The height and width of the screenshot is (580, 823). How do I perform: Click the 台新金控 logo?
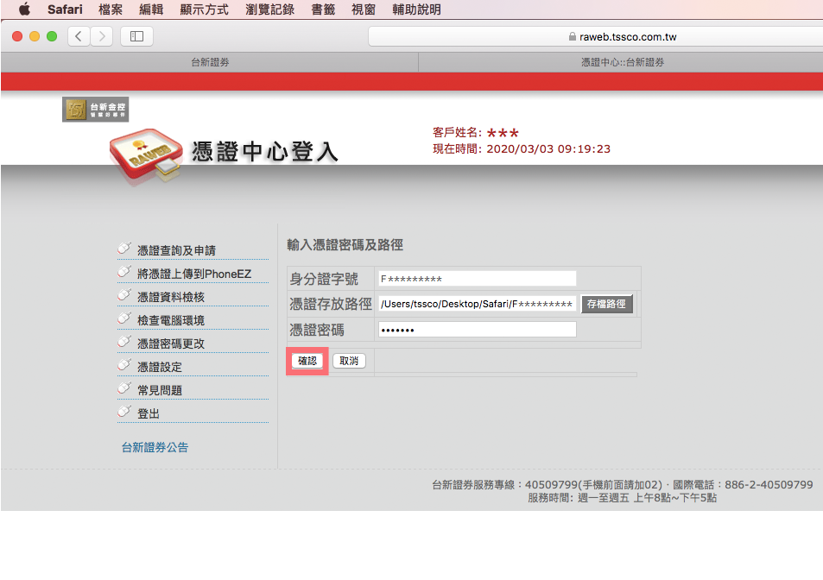[x=96, y=110]
